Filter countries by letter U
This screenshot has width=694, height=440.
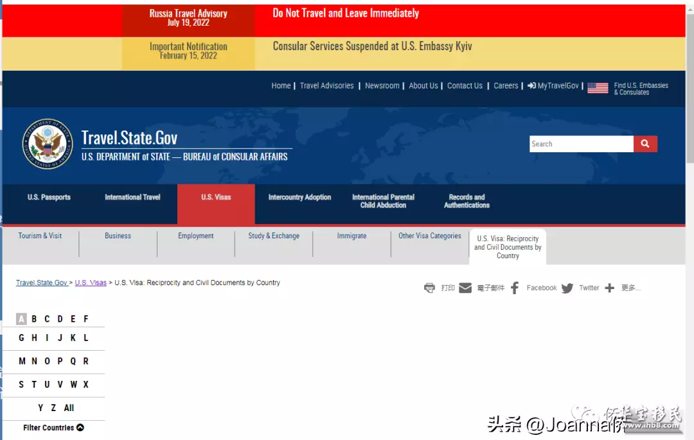pyautogui.click(x=47, y=384)
